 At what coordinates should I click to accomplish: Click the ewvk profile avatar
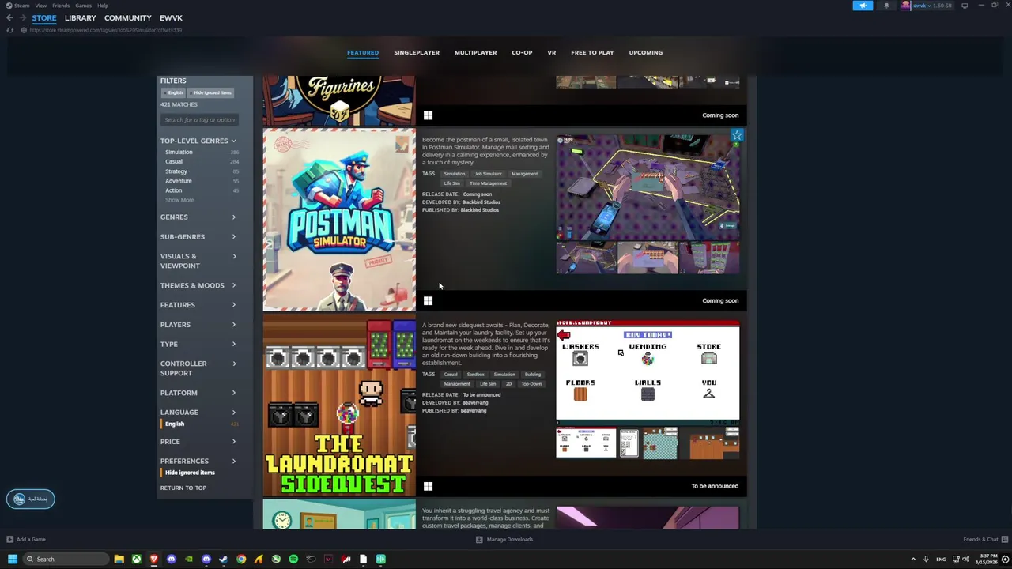click(905, 6)
